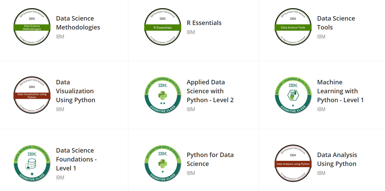The image size is (385, 191).
Task: Open the Python for Data Science badge icon
Action: coord(163,164)
